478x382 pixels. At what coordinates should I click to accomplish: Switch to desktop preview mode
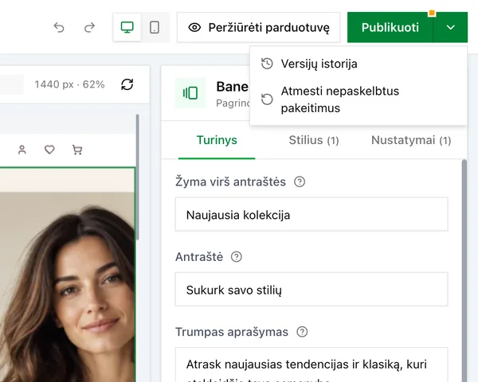(127, 27)
